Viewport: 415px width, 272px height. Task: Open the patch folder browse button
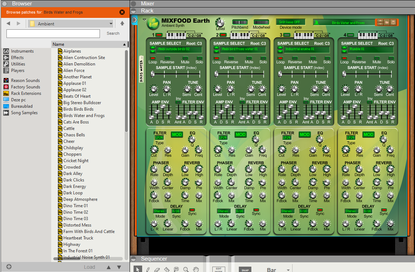387,23
